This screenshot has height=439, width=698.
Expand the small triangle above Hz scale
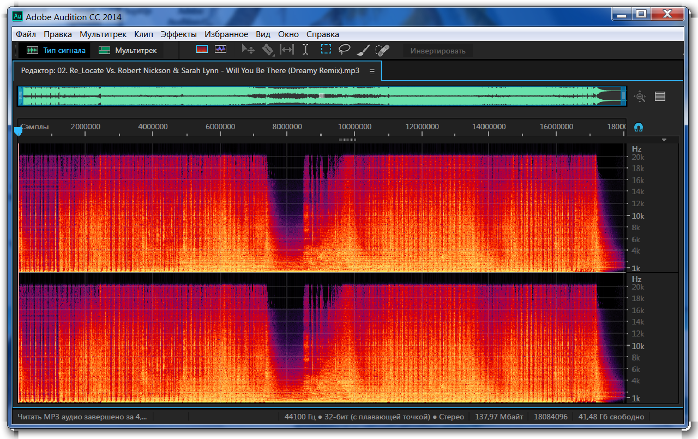pyautogui.click(x=664, y=140)
